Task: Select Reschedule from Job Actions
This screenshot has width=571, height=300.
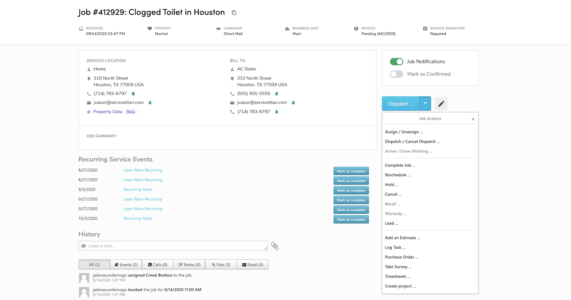Action: pyautogui.click(x=398, y=175)
